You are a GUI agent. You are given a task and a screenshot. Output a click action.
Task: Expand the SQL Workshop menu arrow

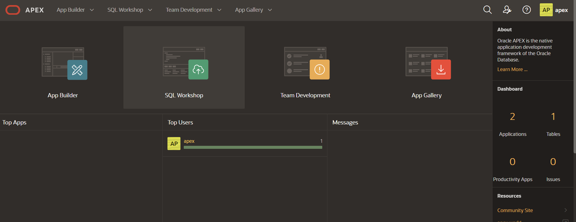[150, 10]
